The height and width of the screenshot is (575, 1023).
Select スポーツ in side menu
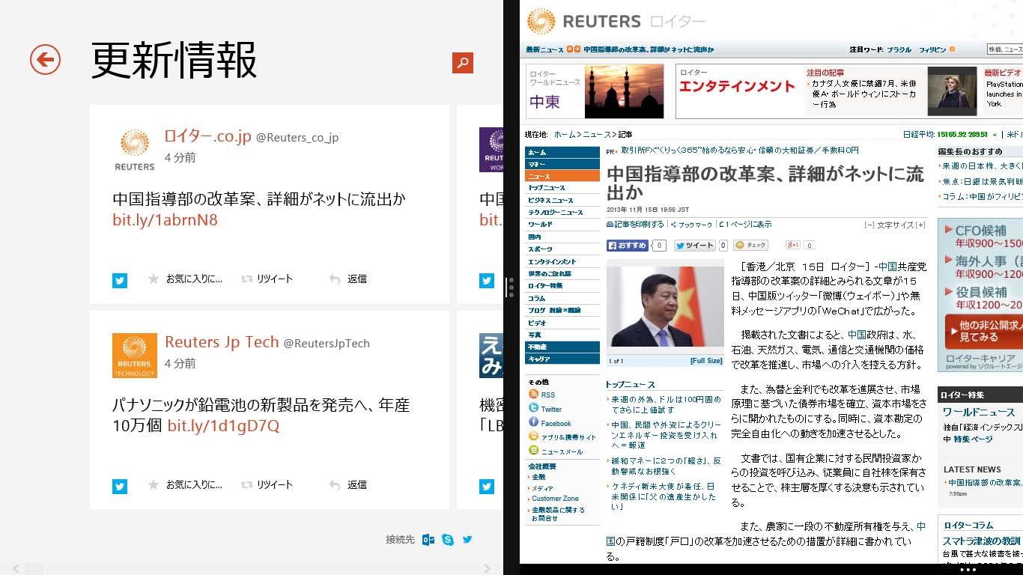562,249
